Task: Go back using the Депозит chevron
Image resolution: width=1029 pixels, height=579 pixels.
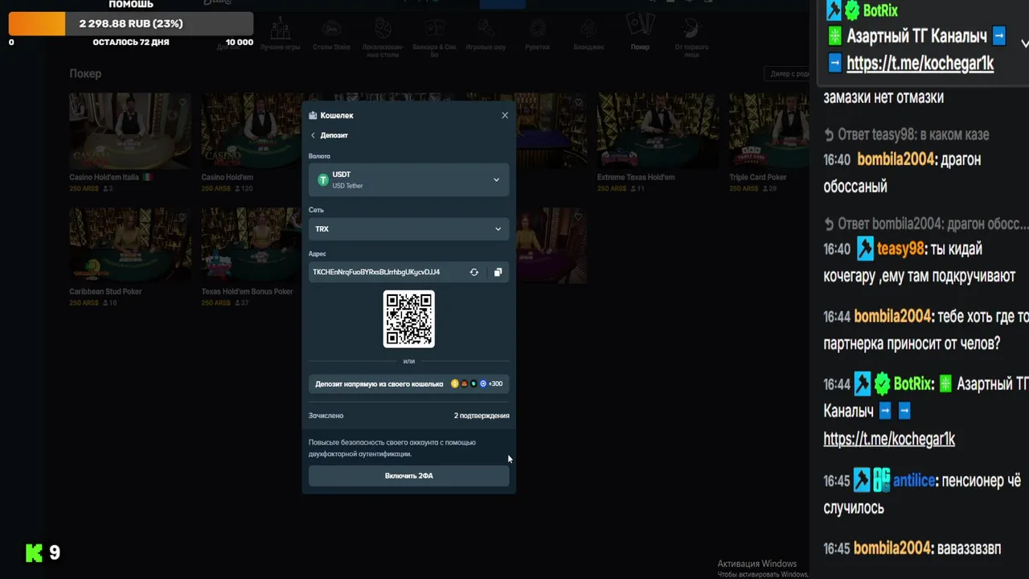Action: click(313, 135)
